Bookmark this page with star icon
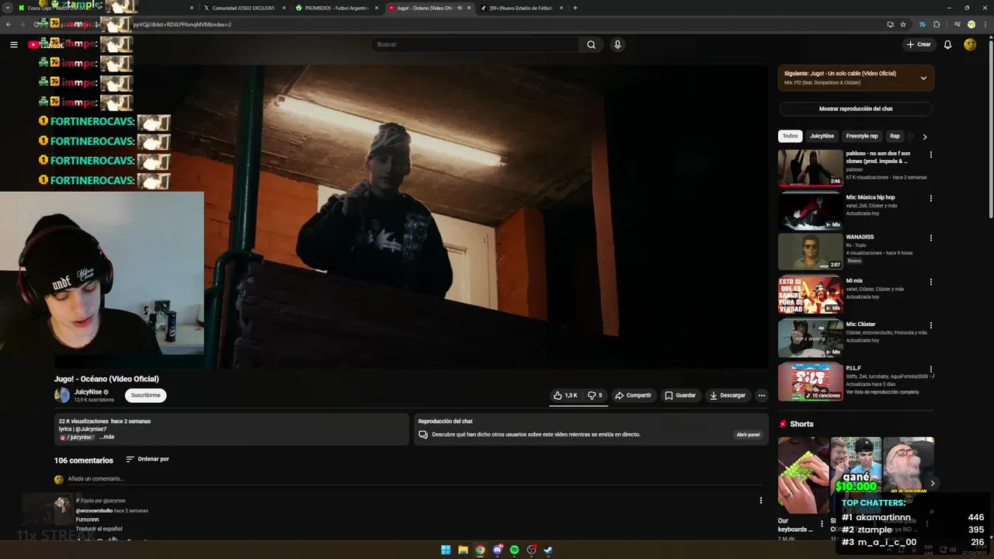Image resolution: width=994 pixels, height=559 pixels. tap(903, 24)
